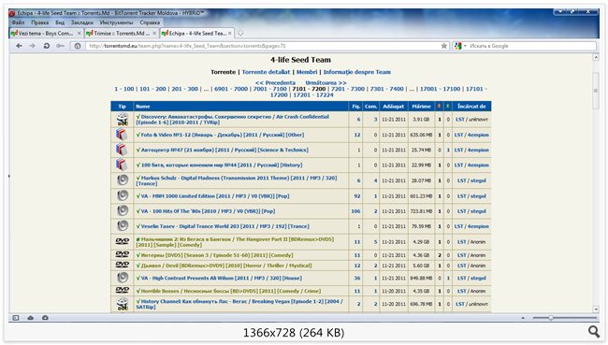This screenshot has height=345, width=608.
Task: Open the Google search engine selector
Action: [460, 46]
